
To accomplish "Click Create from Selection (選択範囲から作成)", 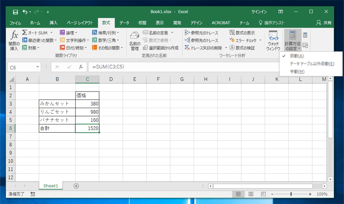I will pyautogui.click(x=161, y=47).
